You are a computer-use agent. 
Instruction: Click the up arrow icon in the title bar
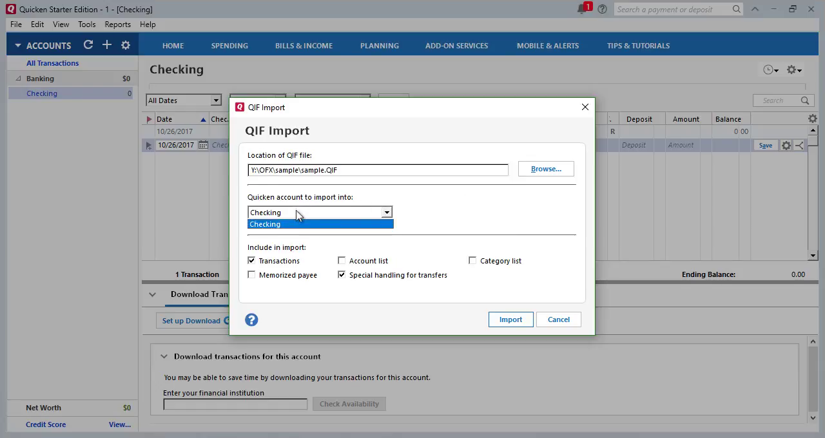pyautogui.click(x=755, y=9)
